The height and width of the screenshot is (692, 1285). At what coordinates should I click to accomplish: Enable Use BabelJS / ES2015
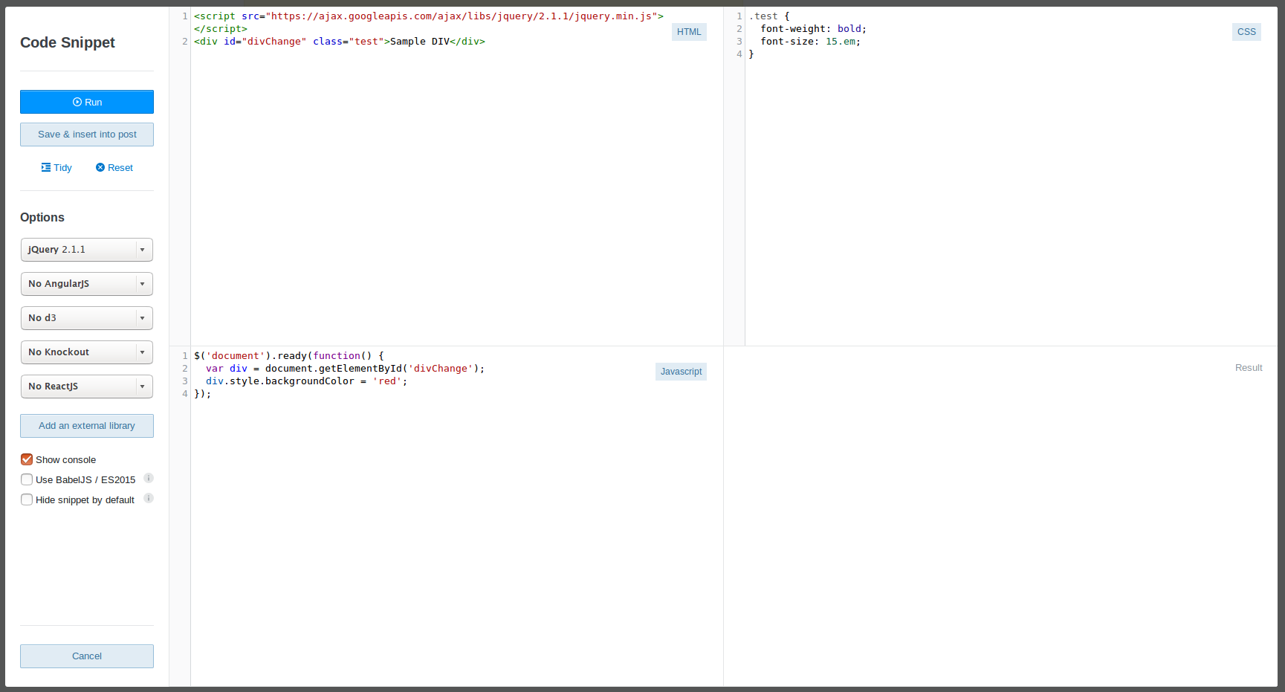tap(27, 479)
